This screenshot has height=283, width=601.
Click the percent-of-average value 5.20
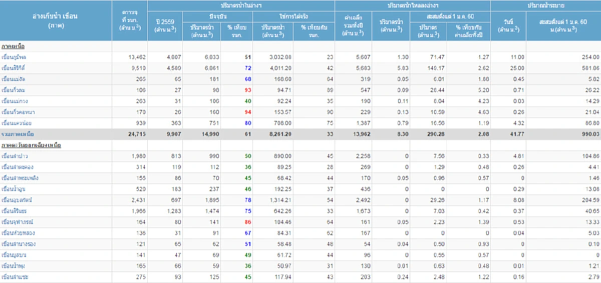click(x=483, y=90)
